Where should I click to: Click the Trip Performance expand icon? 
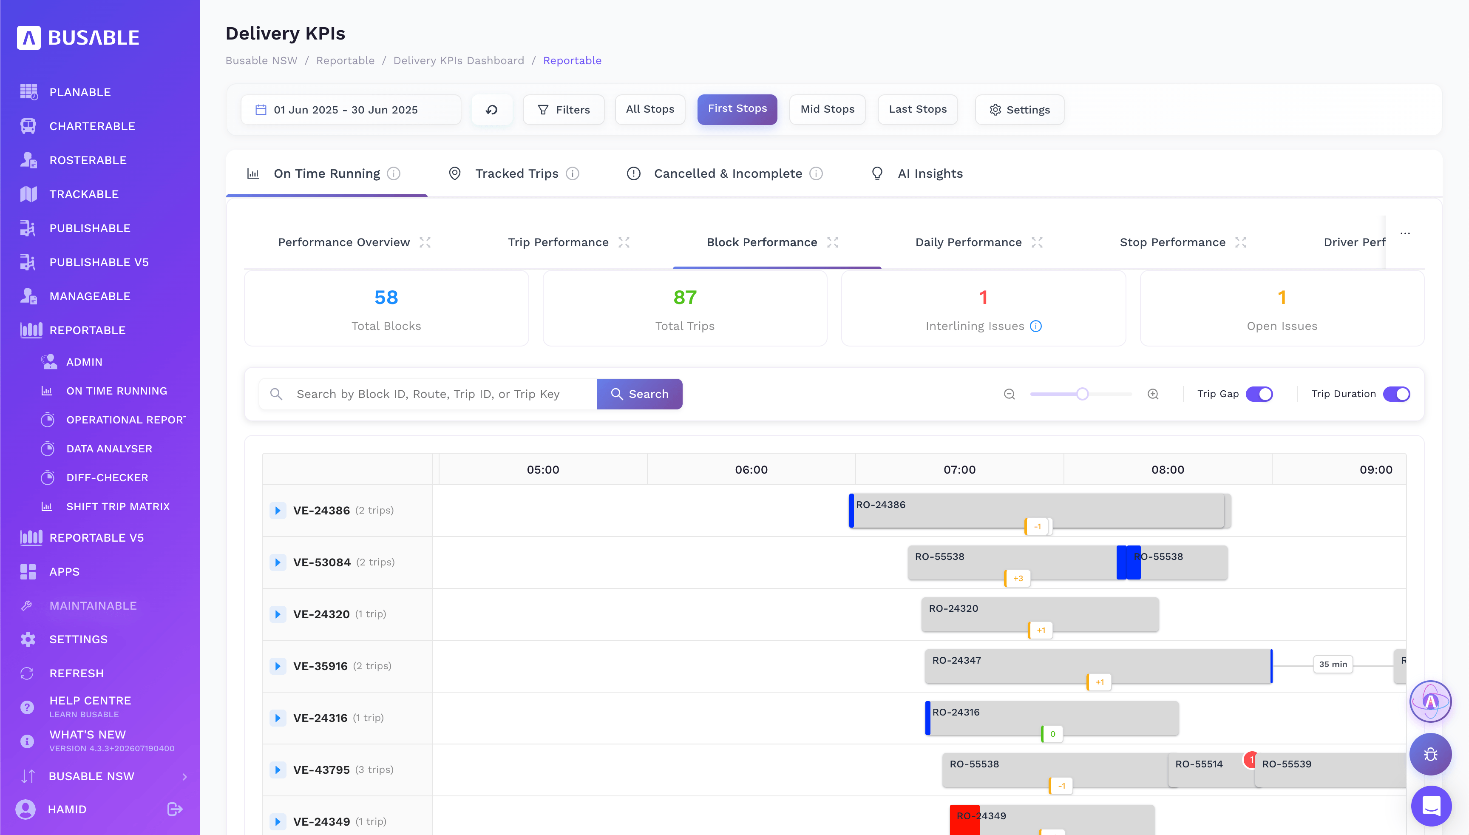click(x=624, y=243)
